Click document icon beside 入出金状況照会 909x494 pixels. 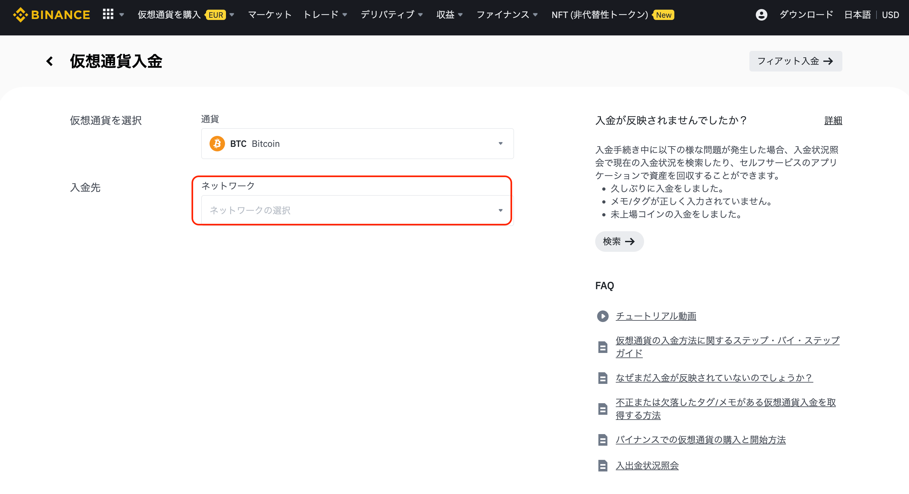pyautogui.click(x=602, y=466)
